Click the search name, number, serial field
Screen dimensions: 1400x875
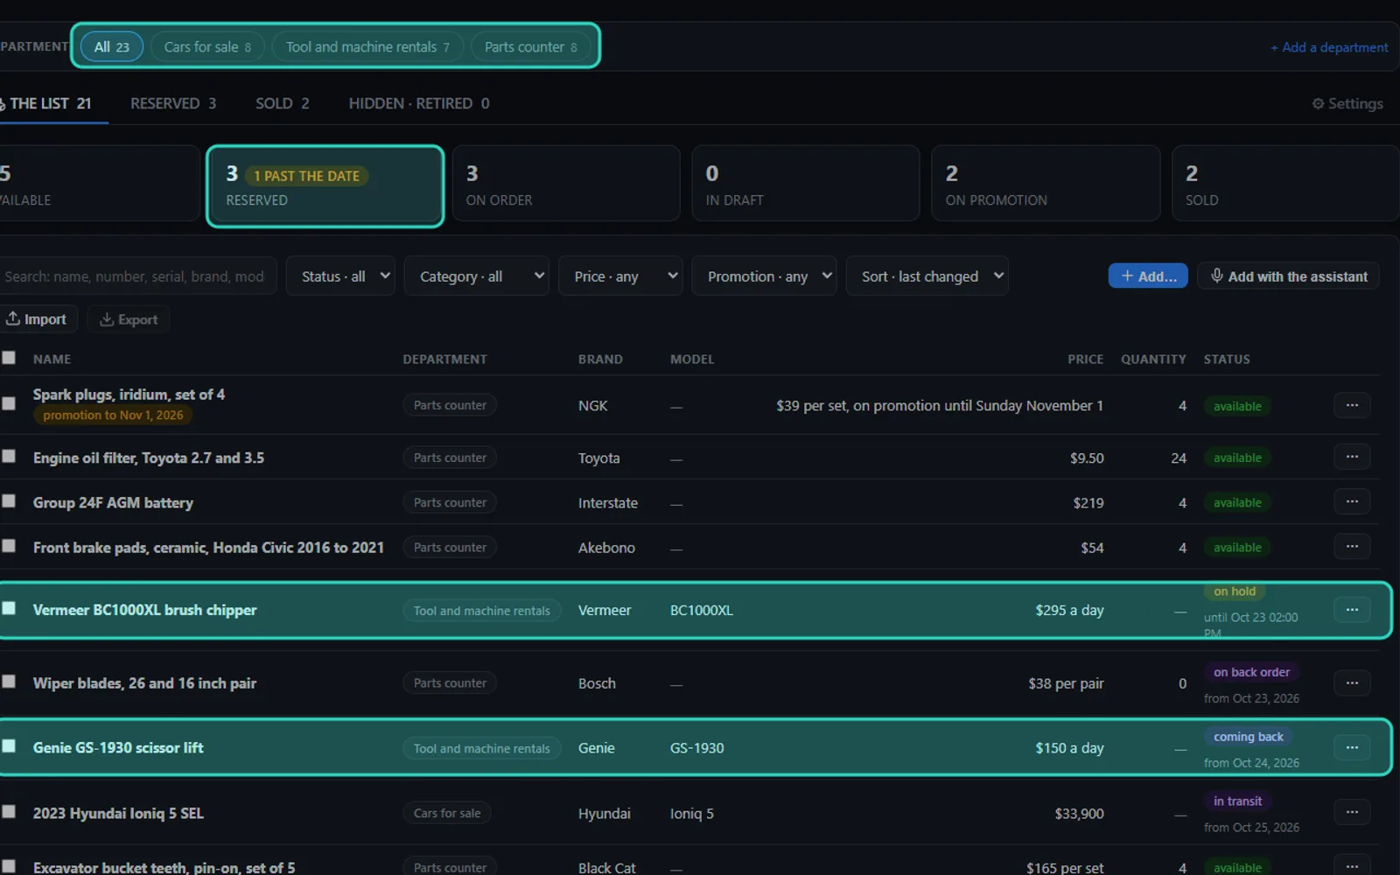(136, 276)
